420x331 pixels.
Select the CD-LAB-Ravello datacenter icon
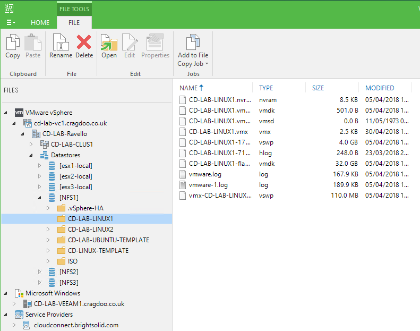tap(36, 134)
